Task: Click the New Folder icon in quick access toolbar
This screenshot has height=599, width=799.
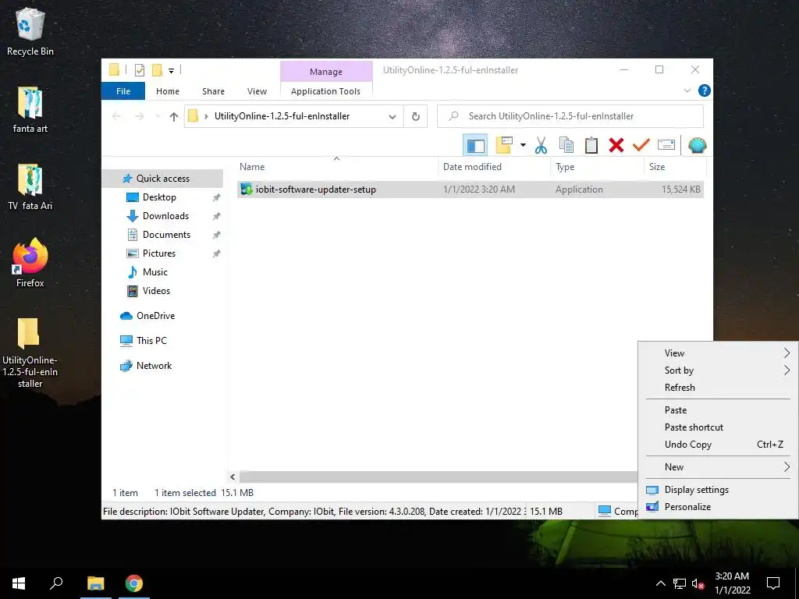Action: point(157,70)
